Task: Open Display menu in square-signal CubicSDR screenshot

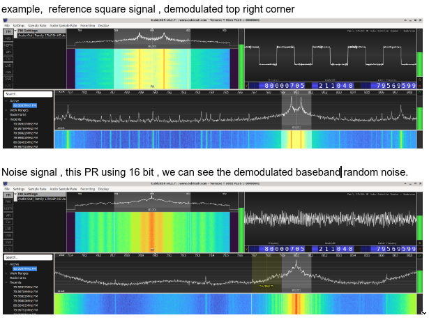Action: (x=103, y=26)
